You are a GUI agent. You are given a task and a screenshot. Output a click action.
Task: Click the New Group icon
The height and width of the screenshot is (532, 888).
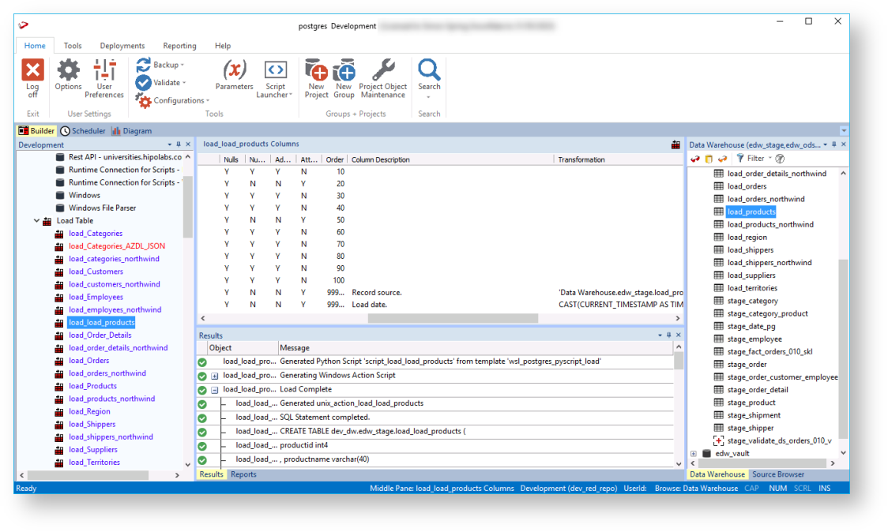[x=344, y=72]
